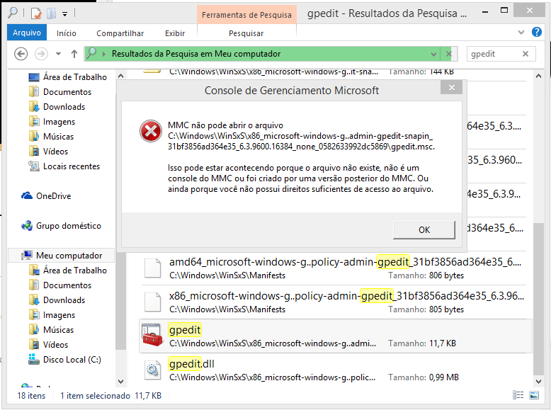551x410 pixels.
Task: Open Documentos under Meu computador
Action: [67, 285]
